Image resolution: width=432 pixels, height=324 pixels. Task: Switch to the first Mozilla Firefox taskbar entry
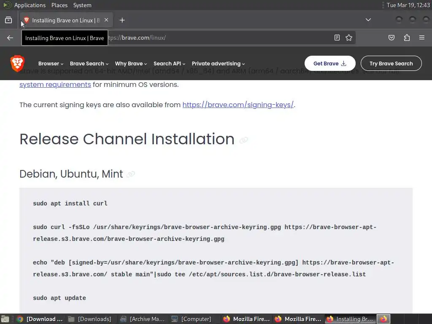[x=246, y=319]
